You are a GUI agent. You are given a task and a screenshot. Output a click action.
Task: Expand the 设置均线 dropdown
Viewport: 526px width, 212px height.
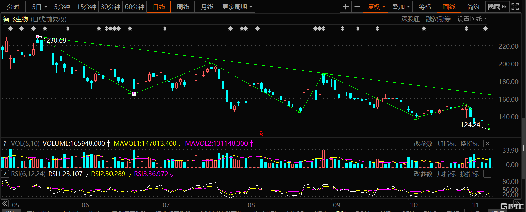472,19
